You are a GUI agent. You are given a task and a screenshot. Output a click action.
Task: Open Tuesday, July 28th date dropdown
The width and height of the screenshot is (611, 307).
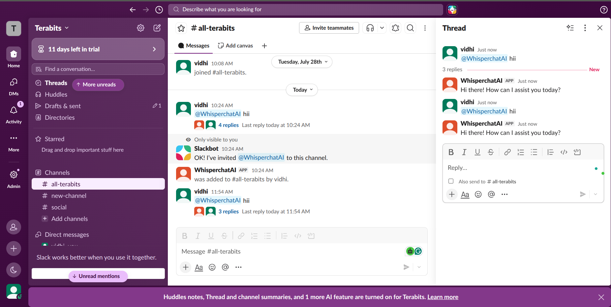click(x=302, y=62)
